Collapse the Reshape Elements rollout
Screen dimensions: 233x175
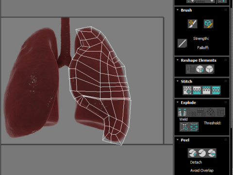[178, 60]
